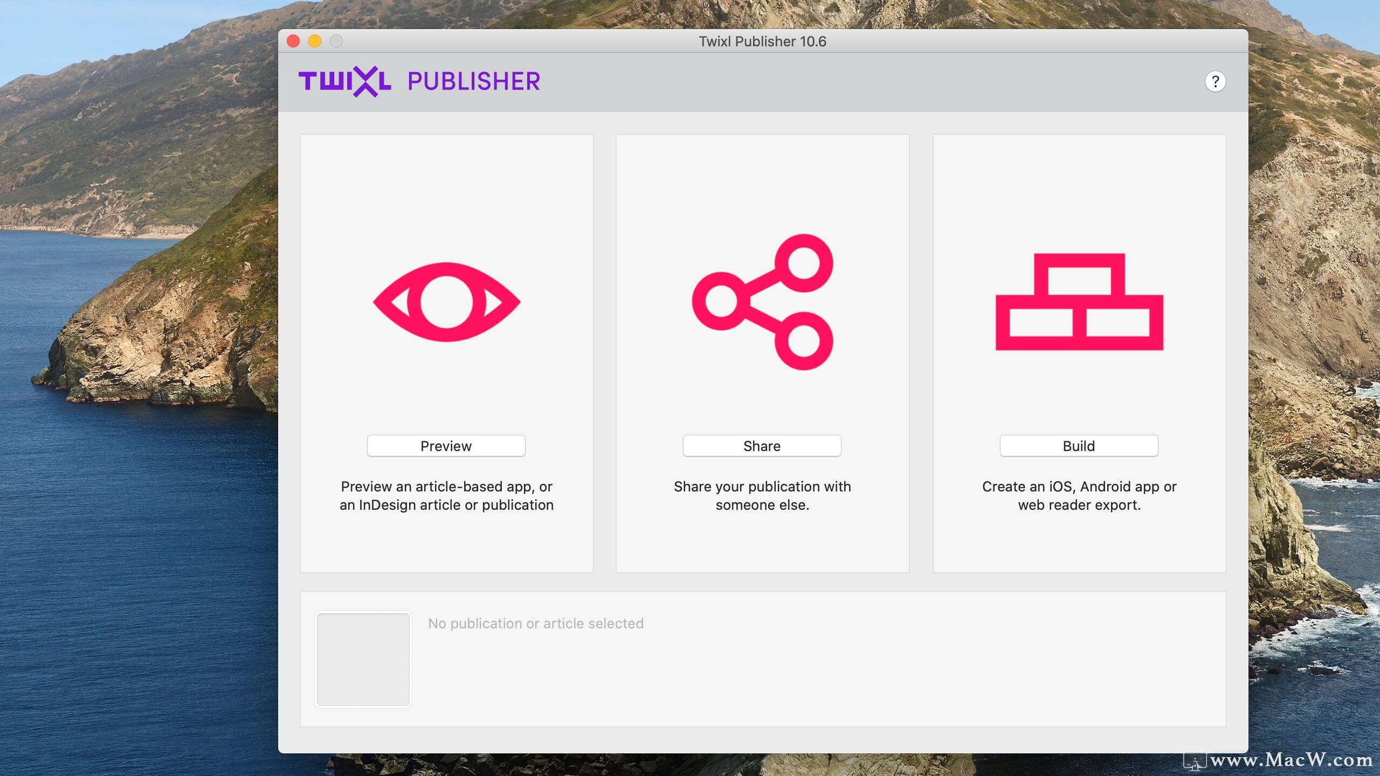The width and height of the screenshot is (1380, 776).
Task: Click the 'Preview an article-based app' description
Action: (x=446, y=496)
